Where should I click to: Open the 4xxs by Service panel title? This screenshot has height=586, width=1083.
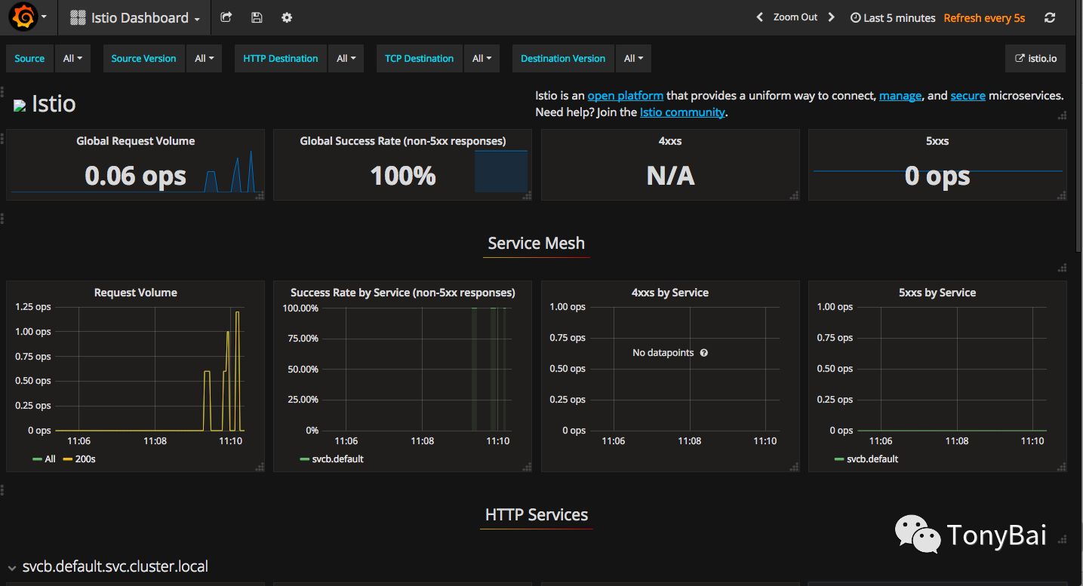[670, 293]
